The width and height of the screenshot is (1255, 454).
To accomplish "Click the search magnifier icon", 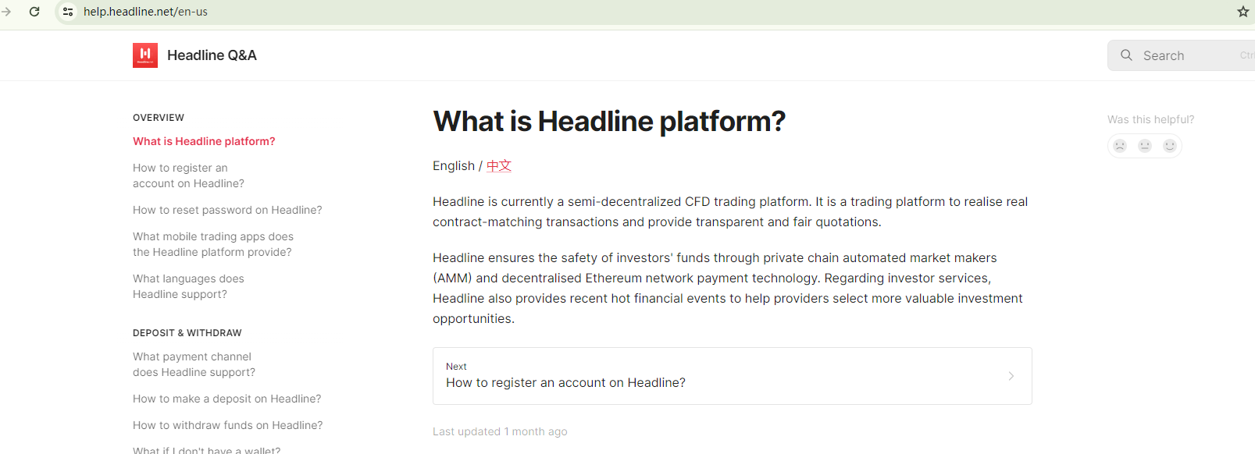I will (1126, 55).
